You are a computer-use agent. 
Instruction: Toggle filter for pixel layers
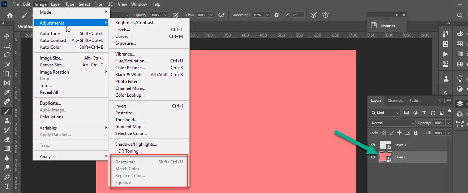pos(407,113)
